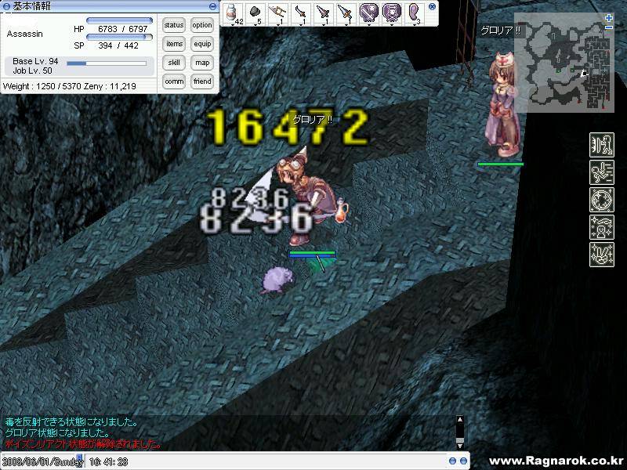Open the equip window
The width and height of the screenshot is (627, 470).
[x=202, y=44]
